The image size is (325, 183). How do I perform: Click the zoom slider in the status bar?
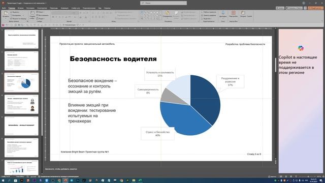[x=308, y=176]
